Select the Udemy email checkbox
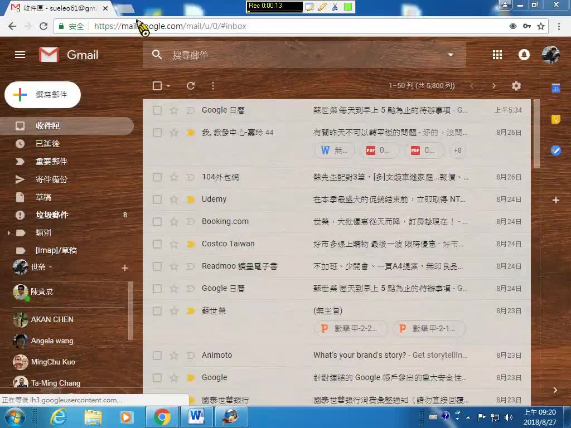Viewport: 571px width, 428px height. [x=157, y=200]
